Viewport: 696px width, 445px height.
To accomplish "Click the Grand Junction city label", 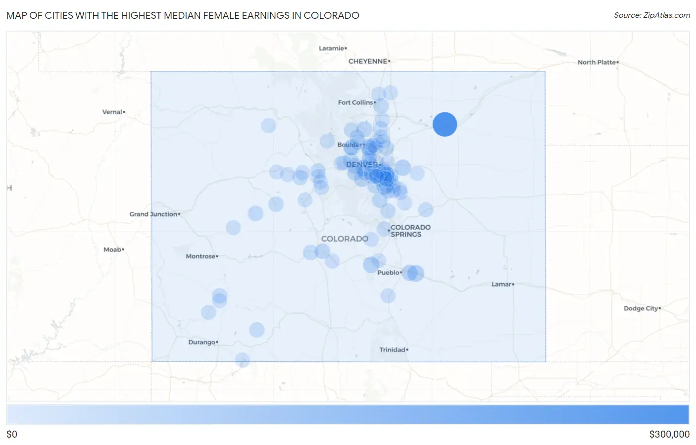I will click(153, 214).
